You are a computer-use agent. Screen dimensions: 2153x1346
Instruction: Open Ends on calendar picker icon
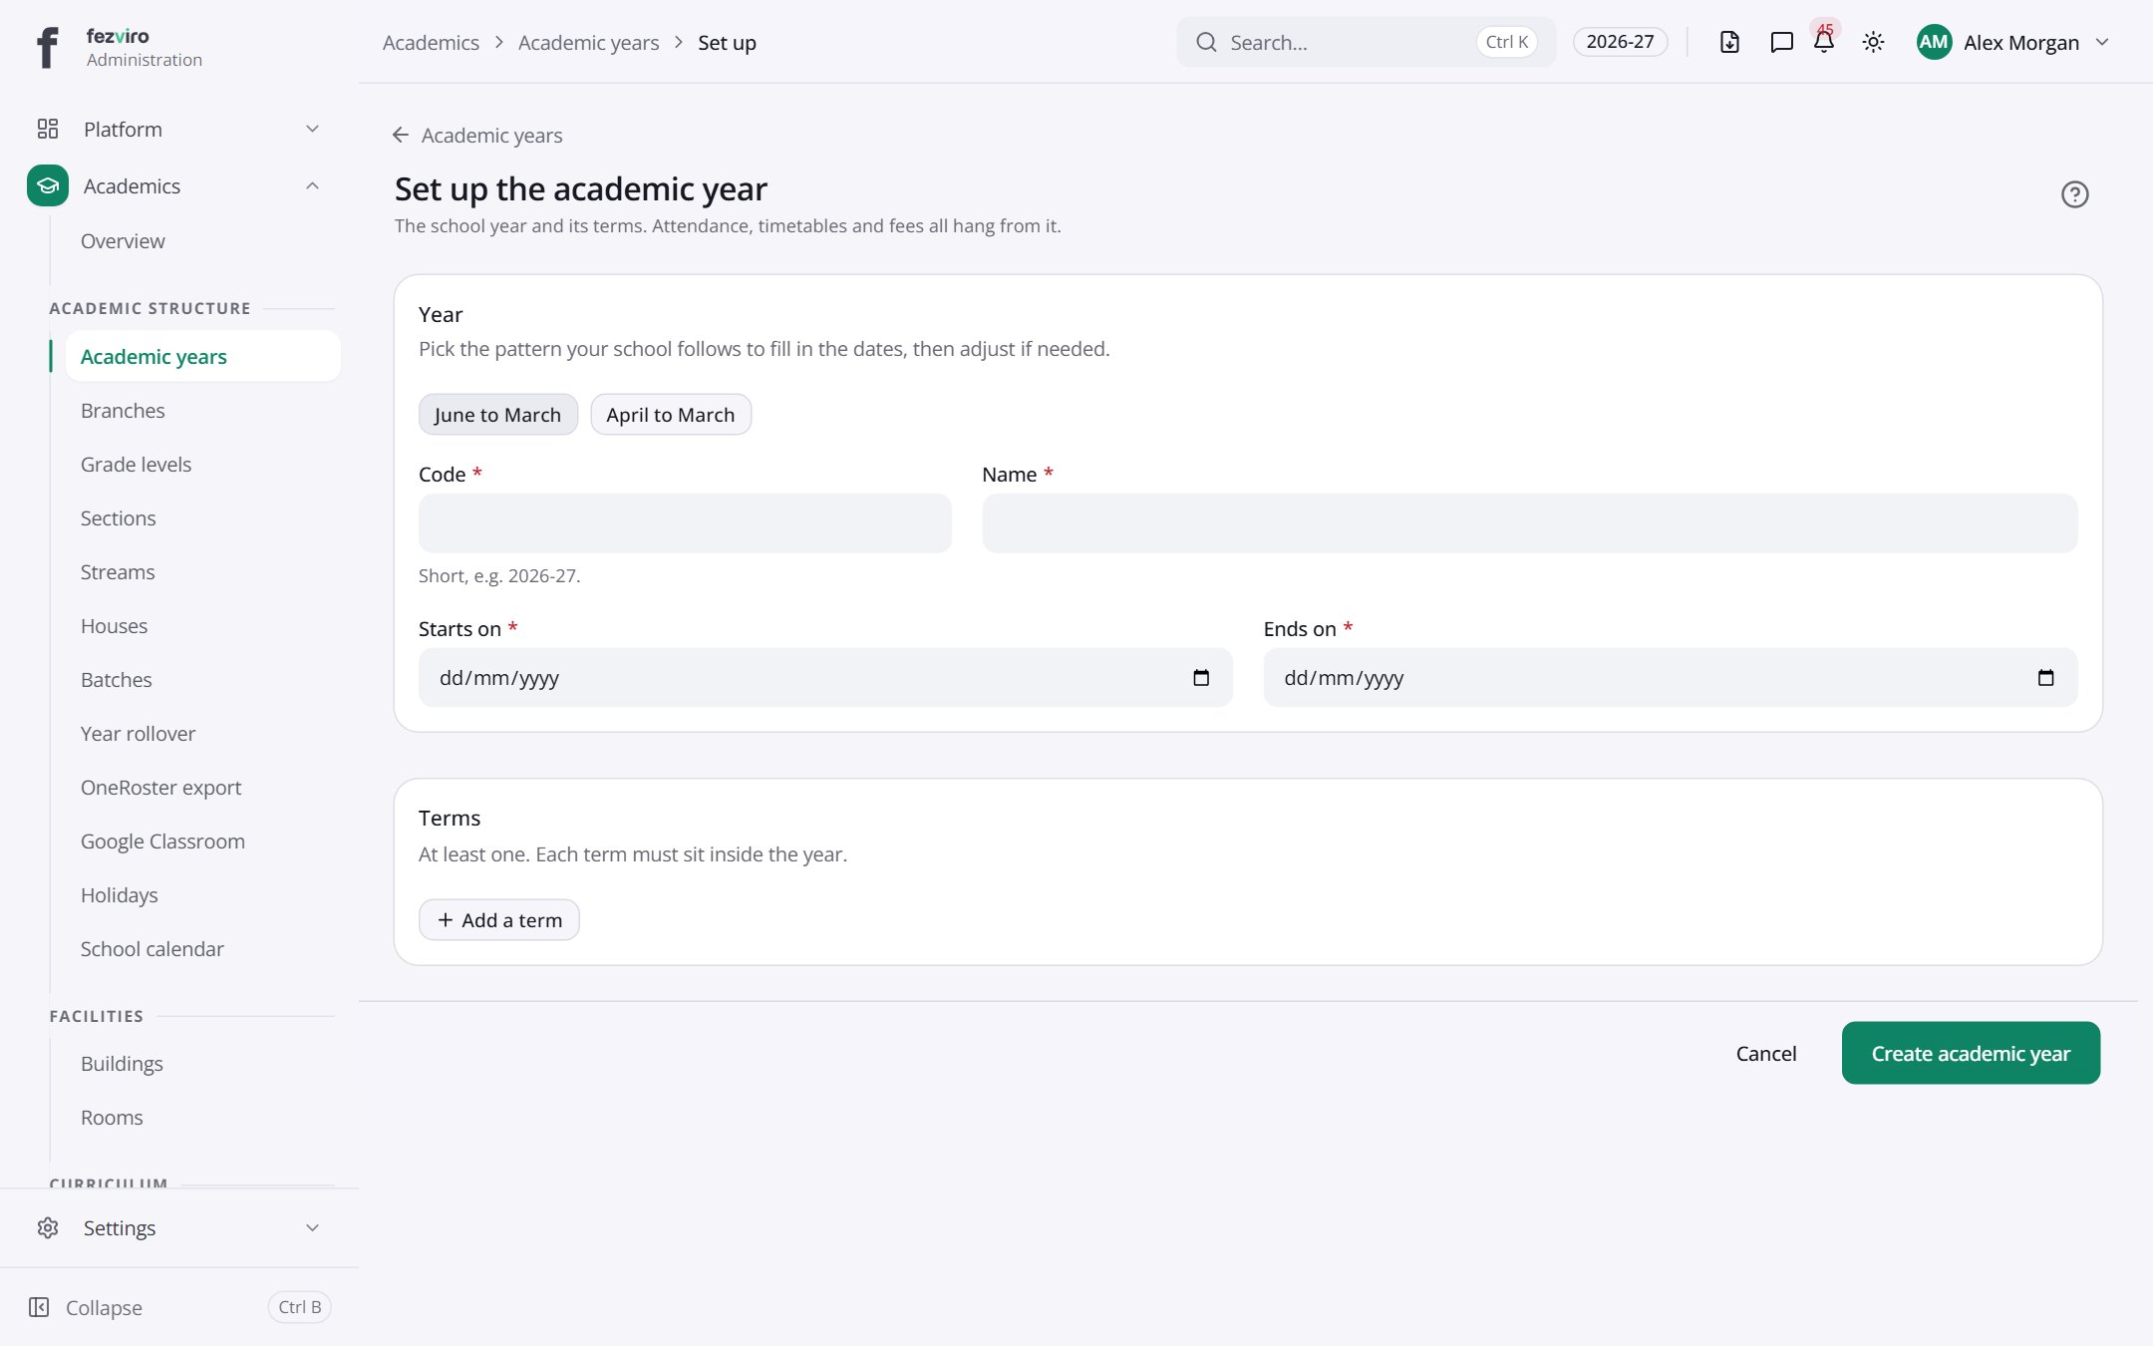click(x=2045, y=678)
